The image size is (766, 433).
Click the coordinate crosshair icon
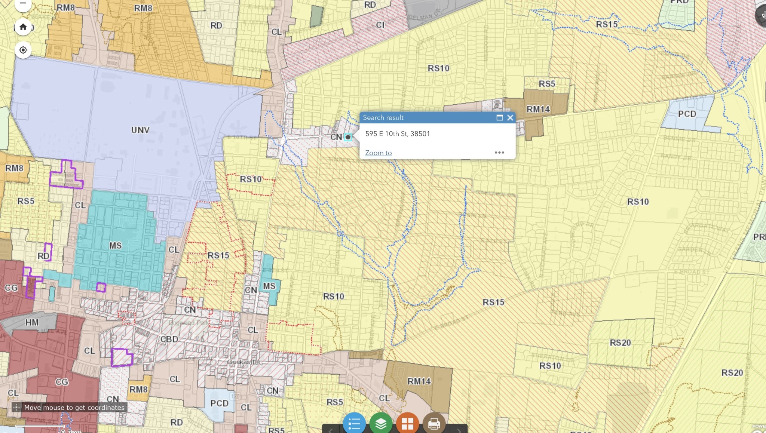(16, 408)
